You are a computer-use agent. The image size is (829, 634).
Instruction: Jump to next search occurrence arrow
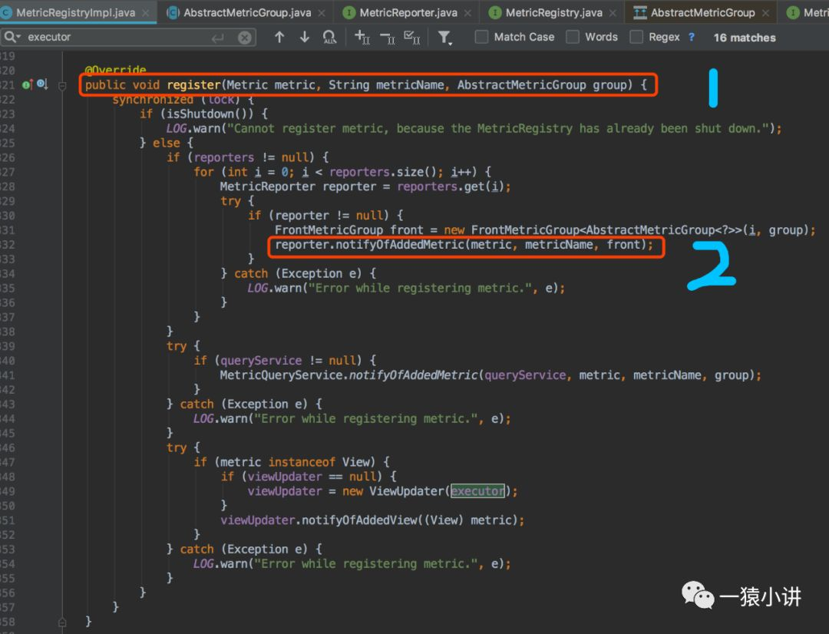[x=305, y=37]
